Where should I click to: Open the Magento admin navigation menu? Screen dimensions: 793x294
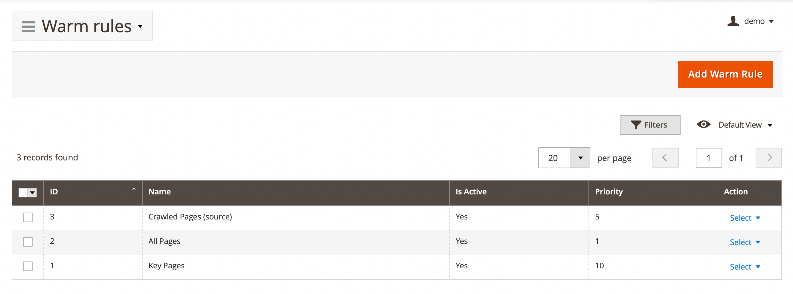point(28,26)
